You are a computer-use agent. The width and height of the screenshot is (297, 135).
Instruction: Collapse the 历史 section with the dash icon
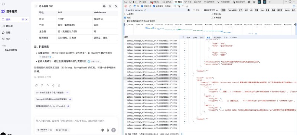coord(27,39)
